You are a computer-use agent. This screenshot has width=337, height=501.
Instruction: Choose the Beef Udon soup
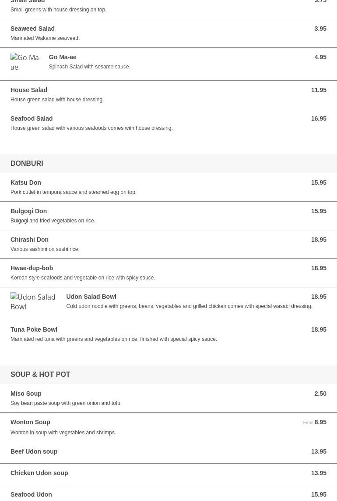pyautogui.click(x=34, y=451)
